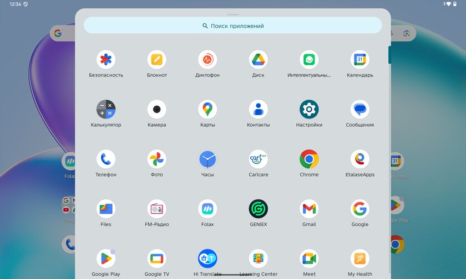Image resolution: width=466 pixels, height=279 pixels.
Task: Launch Chrome from the app drawer
Action: point(309,159)
